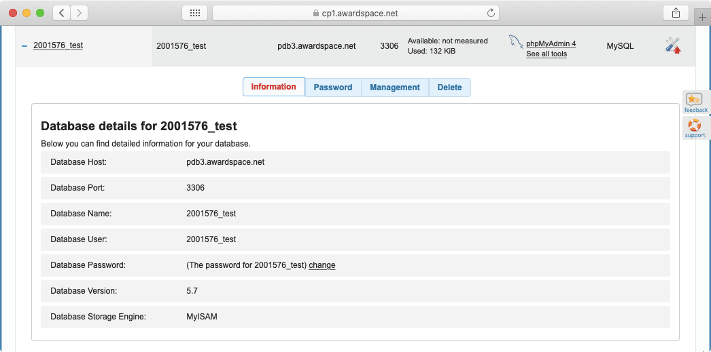Image resolution: width=711 pixels, height=352 pixels.
Task: Click the phpMyAdmin 4 link
Action: click(551, 43)
